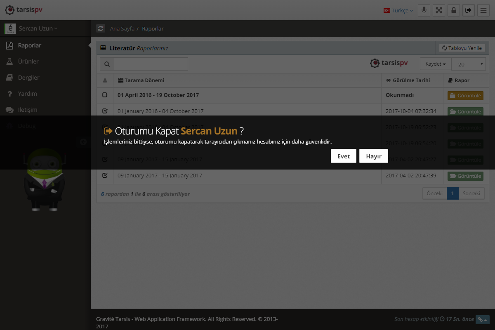Click the search magnifier icon
This screenshot has width=495, height=330.
point(107,64)
